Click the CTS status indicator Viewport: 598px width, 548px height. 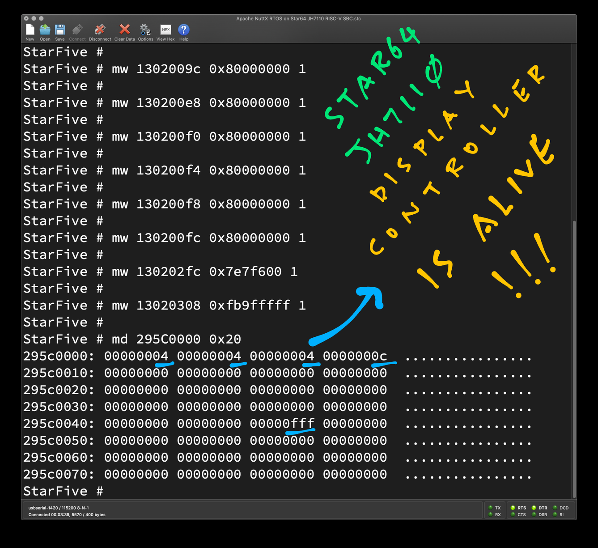(x=513, y=514)
